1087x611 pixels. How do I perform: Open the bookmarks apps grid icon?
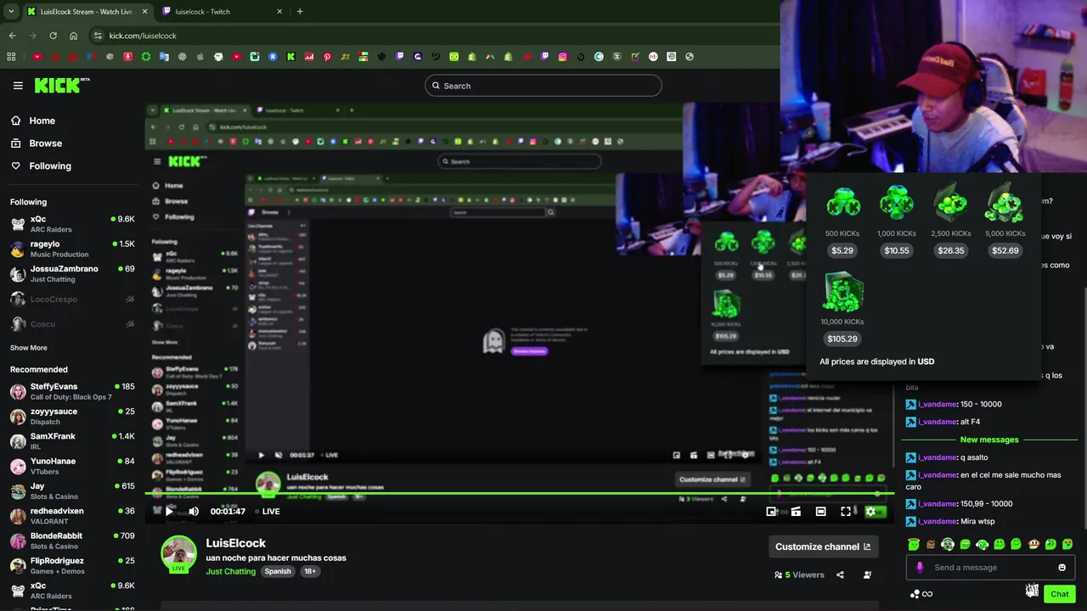coord(11,57)
